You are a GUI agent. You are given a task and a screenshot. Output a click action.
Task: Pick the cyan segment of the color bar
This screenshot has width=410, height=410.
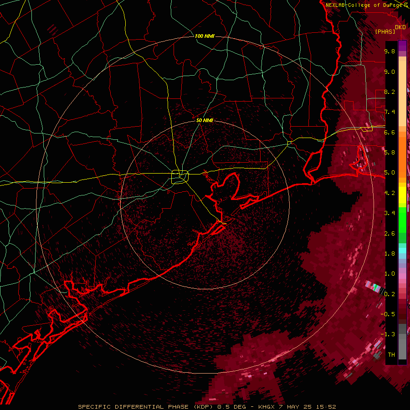click(x=402, y=251)
